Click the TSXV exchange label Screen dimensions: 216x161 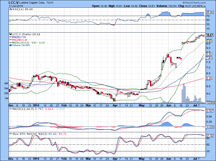(50, 3)
